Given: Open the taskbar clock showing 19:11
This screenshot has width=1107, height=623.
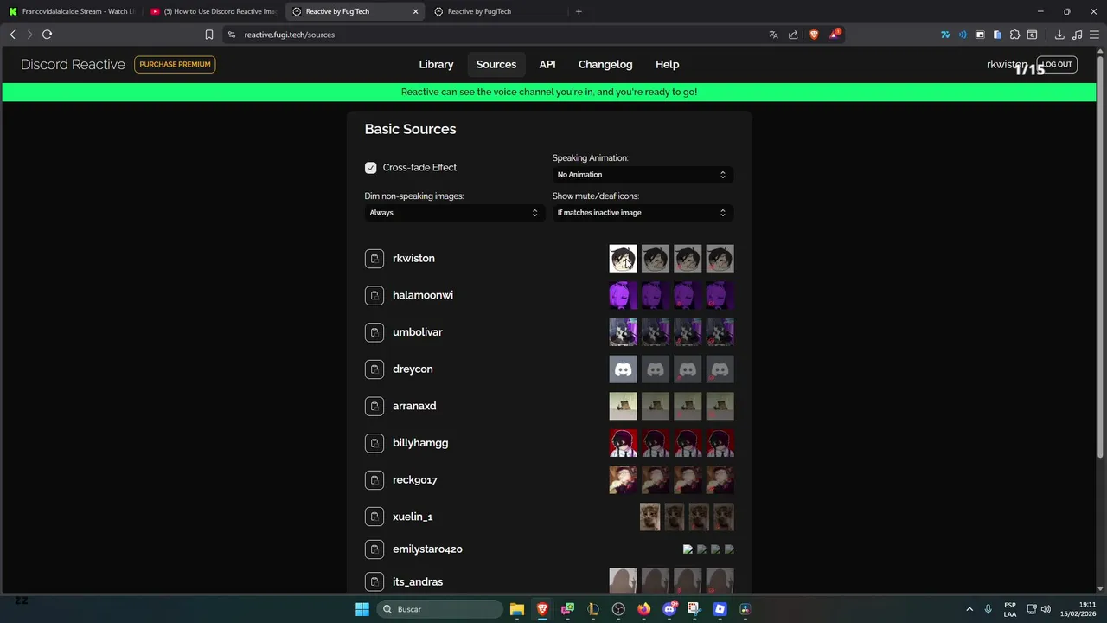Looking at the screenshot, I should click(1079, 609).
